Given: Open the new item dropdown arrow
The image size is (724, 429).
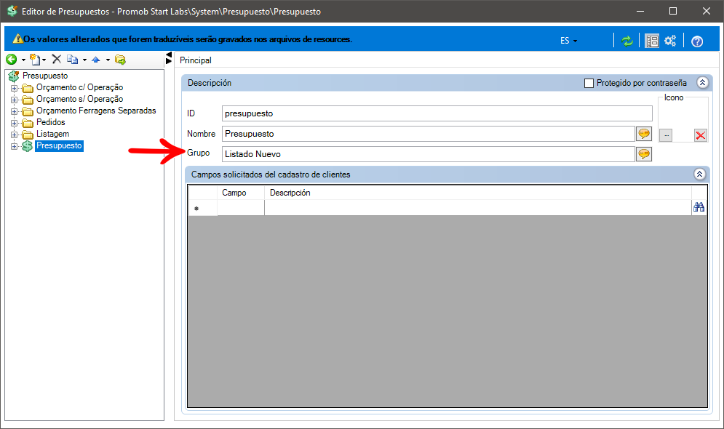Looking at the screenshot, I should (44, 60).
